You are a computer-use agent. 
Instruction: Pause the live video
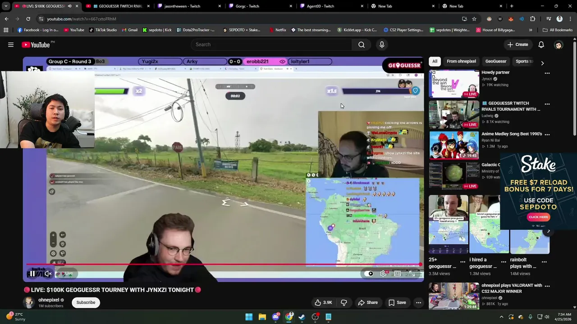(32, 274)
